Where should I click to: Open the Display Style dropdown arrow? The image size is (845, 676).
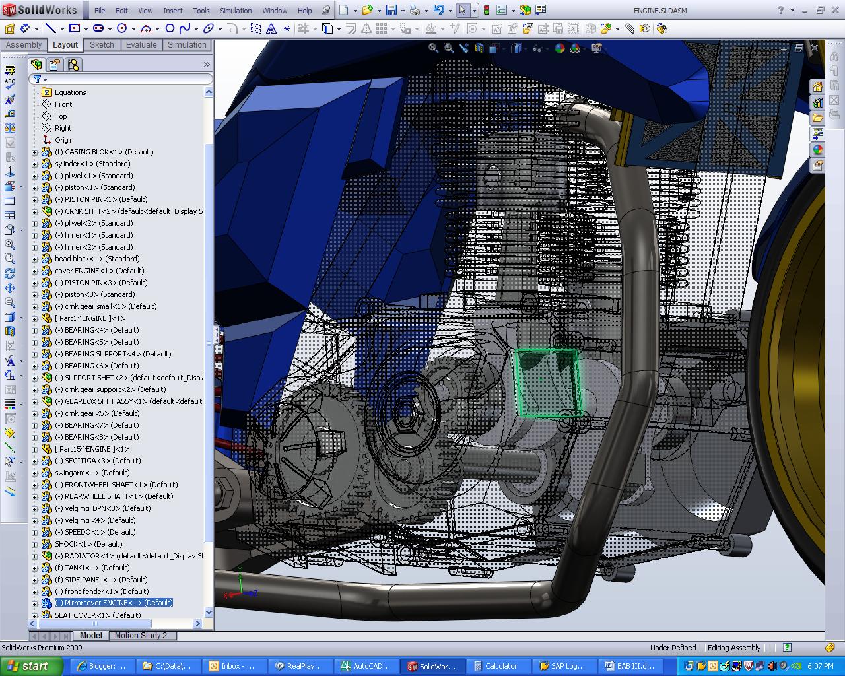click(x=525, y=49)
